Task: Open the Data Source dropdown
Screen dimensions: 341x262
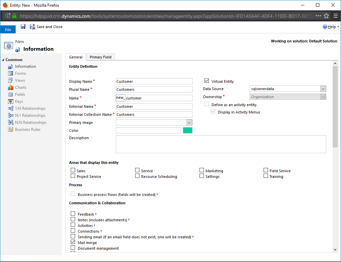Action: pyautogui.click(x=323, y=88)
